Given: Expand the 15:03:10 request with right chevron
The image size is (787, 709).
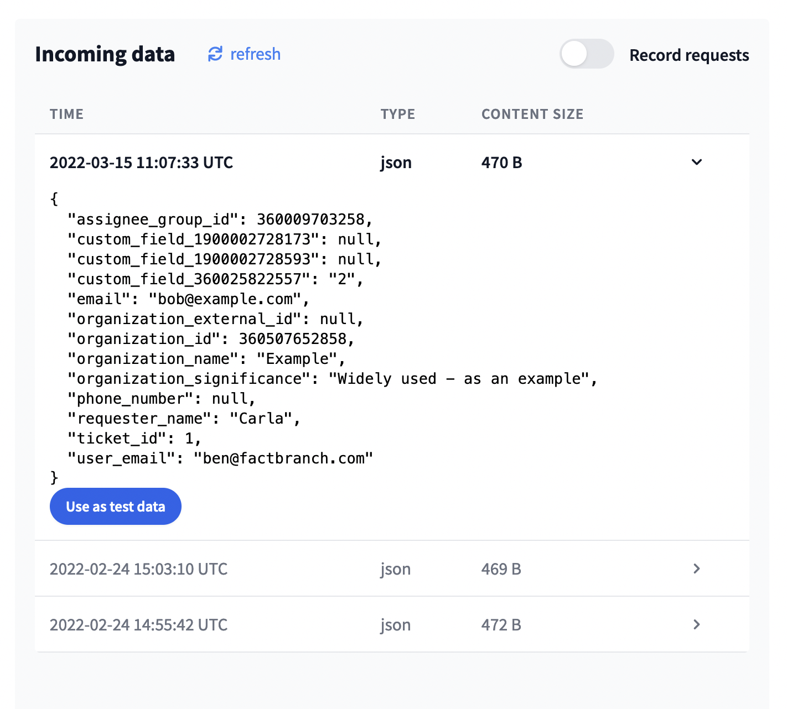Looking at the screenshot, I should pyautogui.click(x=697, y=569).
